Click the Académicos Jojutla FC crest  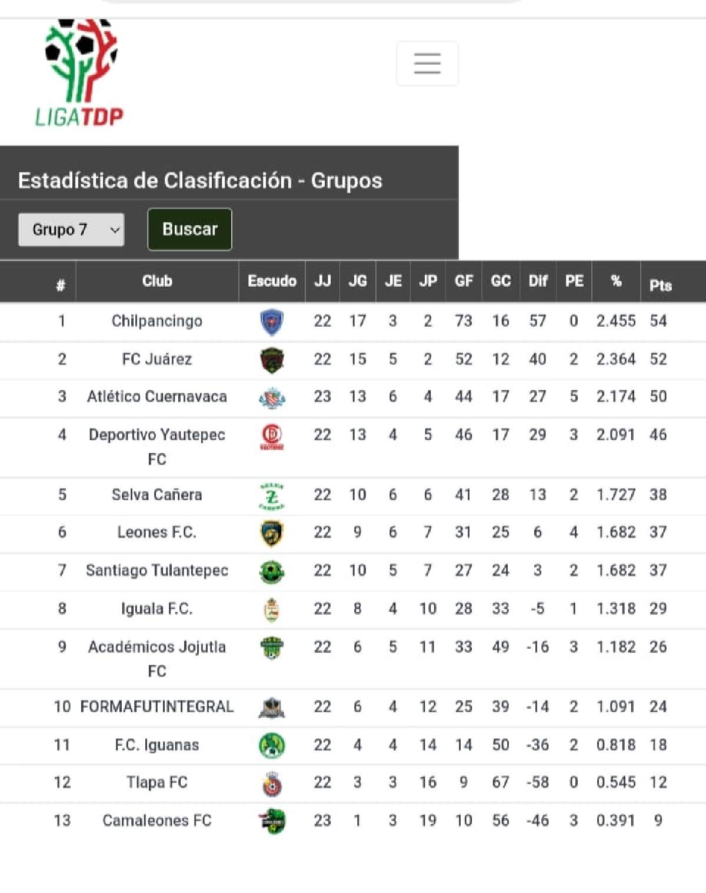tap(272, 648)
